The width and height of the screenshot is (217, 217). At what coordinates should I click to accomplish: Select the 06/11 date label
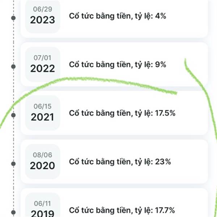(43, 203)
